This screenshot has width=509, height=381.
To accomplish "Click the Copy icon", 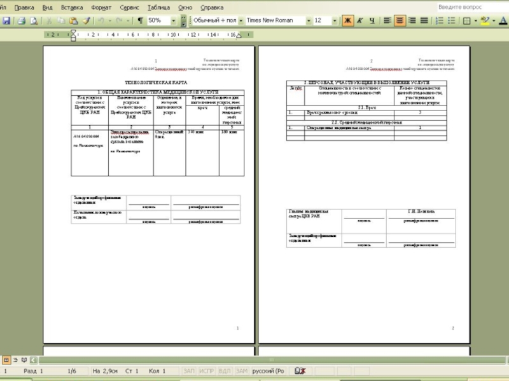I will point(61,21).
